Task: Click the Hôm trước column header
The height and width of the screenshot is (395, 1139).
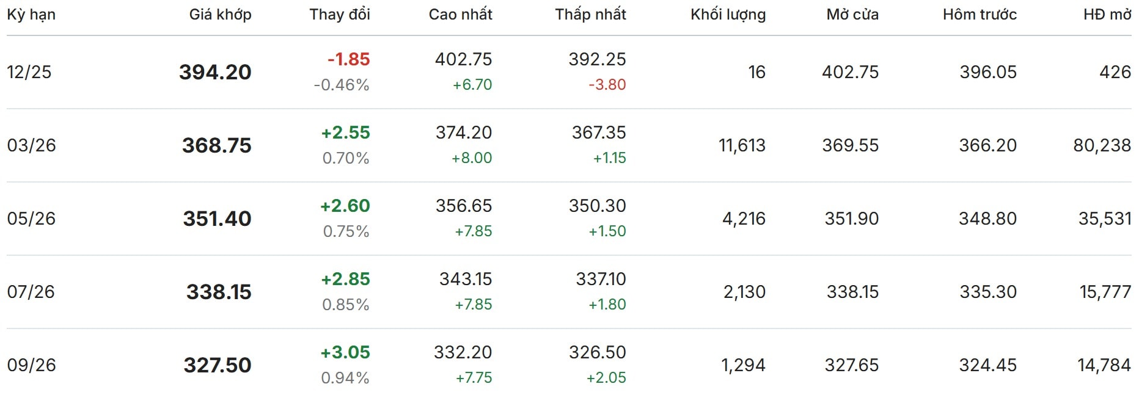Action: (x=980, y=15)
